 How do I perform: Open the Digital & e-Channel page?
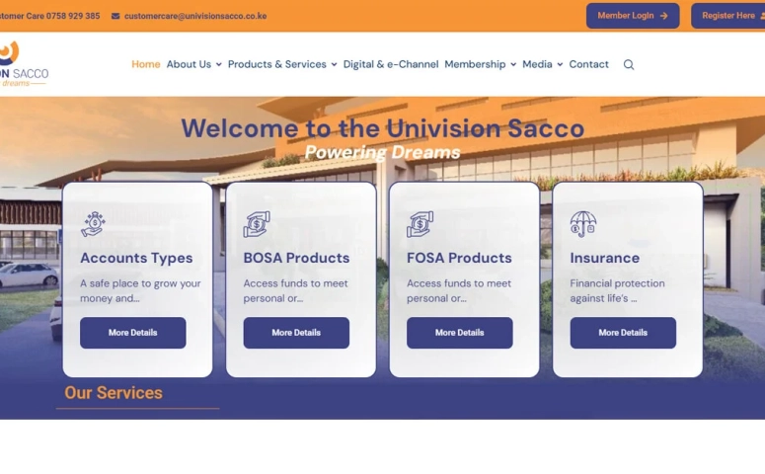pos(391,64)
